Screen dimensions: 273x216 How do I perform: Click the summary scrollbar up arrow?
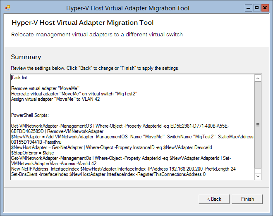click(x=258, y=78)
